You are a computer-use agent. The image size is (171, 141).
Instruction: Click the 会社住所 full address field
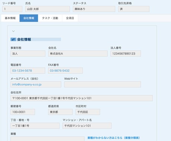pos(81,98)
